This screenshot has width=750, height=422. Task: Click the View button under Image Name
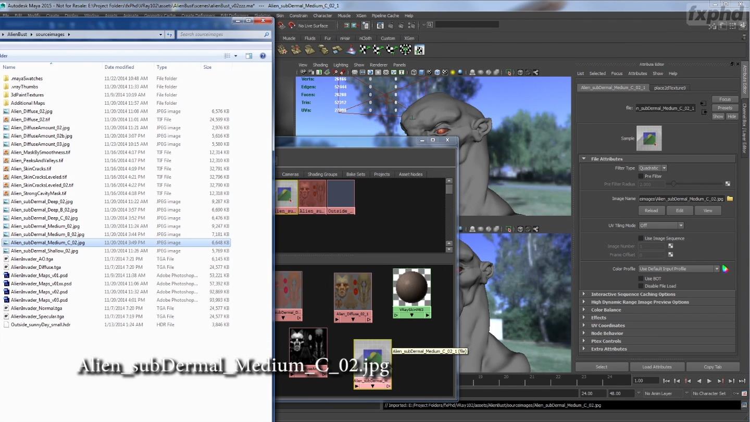pos(708,210)
